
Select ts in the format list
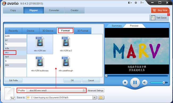[x=15, y=61]
